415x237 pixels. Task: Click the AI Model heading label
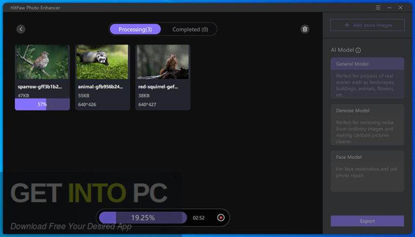342,50
